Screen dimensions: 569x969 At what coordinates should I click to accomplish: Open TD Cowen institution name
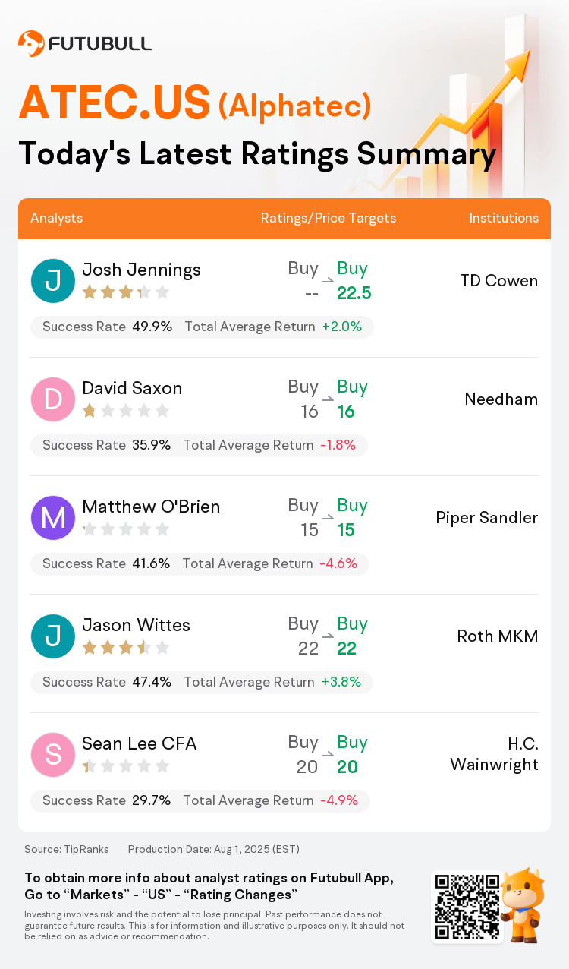[x=499, y=281]
